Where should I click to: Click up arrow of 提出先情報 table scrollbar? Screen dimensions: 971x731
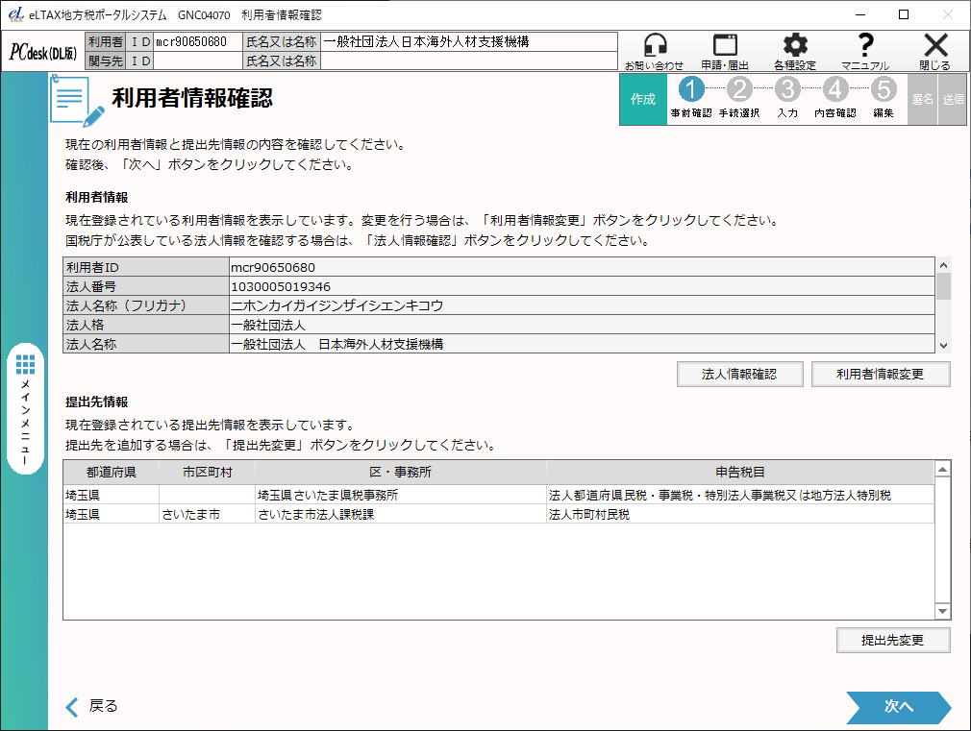coord(942,470)
